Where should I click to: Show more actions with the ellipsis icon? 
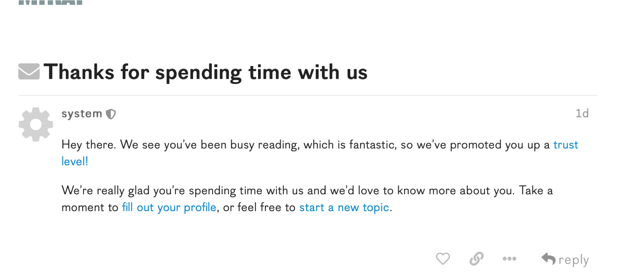(510, 259)
